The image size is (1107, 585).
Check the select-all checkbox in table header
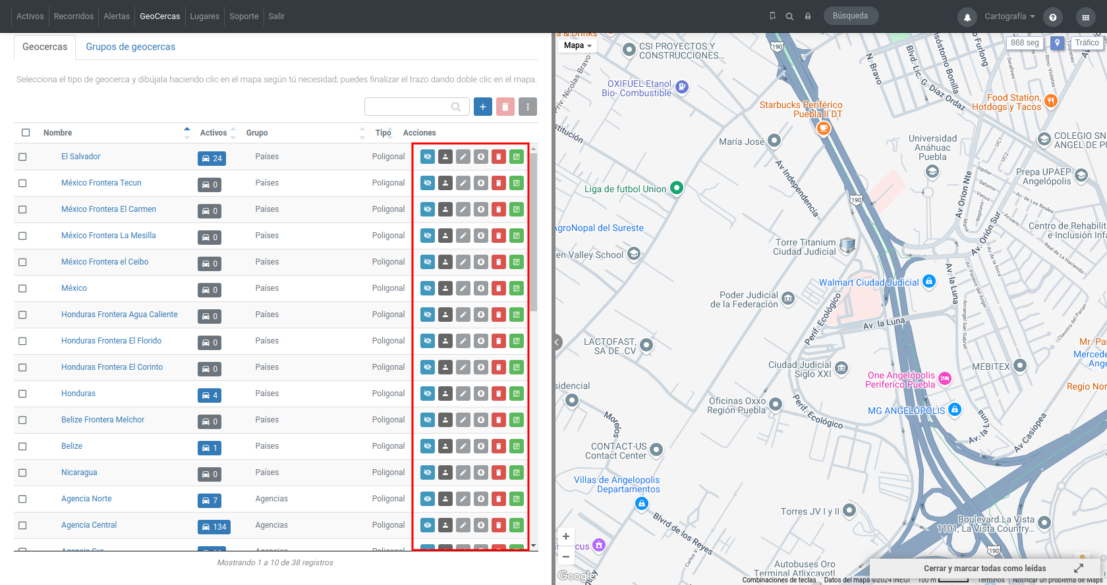[26, 132]
